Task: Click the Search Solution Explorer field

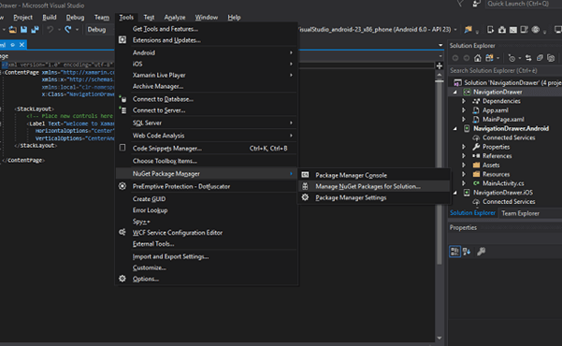Action: [505, 71]
